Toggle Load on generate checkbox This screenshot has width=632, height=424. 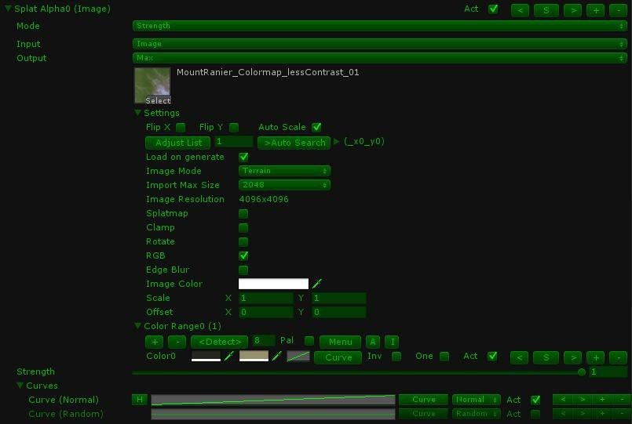click(243, 158)
